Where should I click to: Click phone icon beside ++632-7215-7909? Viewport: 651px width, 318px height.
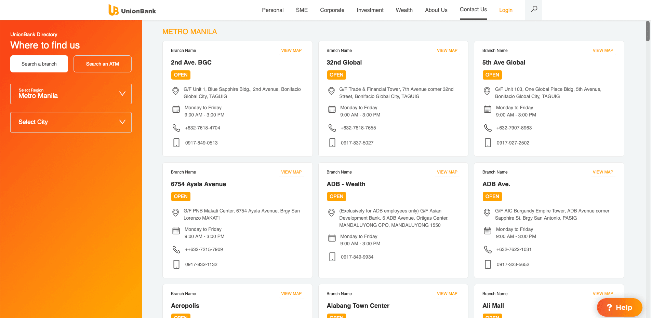pyautogui.click(x=176, y=250)
